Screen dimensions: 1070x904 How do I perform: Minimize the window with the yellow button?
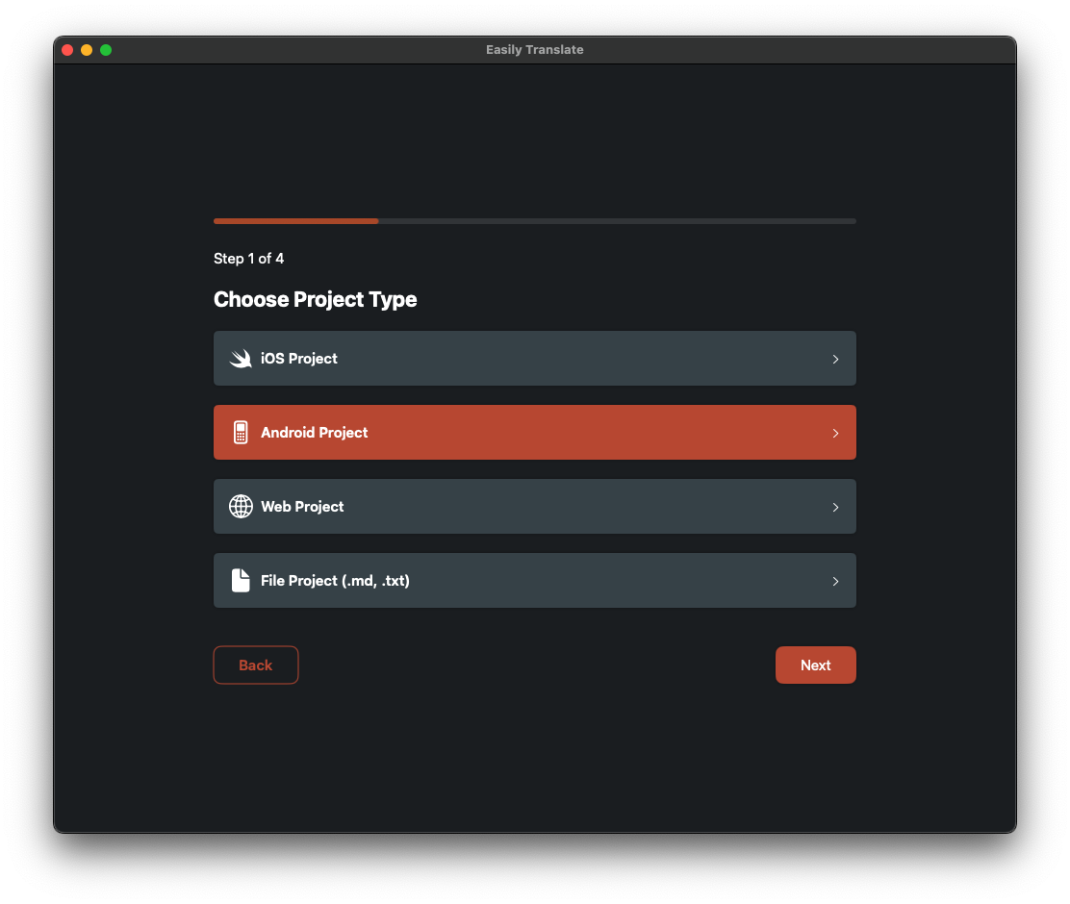coord(87,50)
